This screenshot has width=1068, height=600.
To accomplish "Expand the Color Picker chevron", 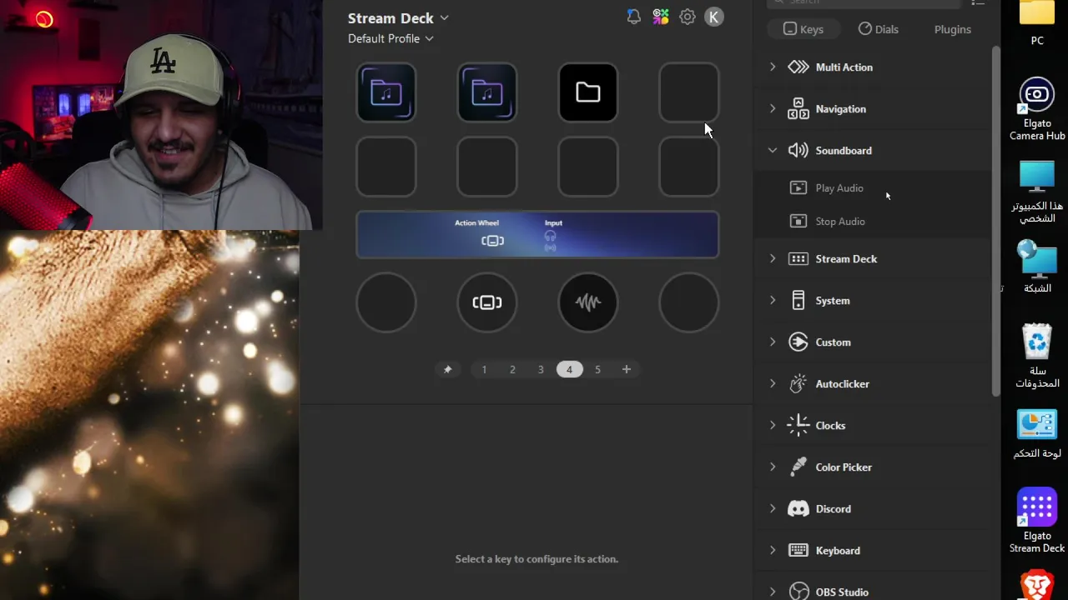I will 773,467.
